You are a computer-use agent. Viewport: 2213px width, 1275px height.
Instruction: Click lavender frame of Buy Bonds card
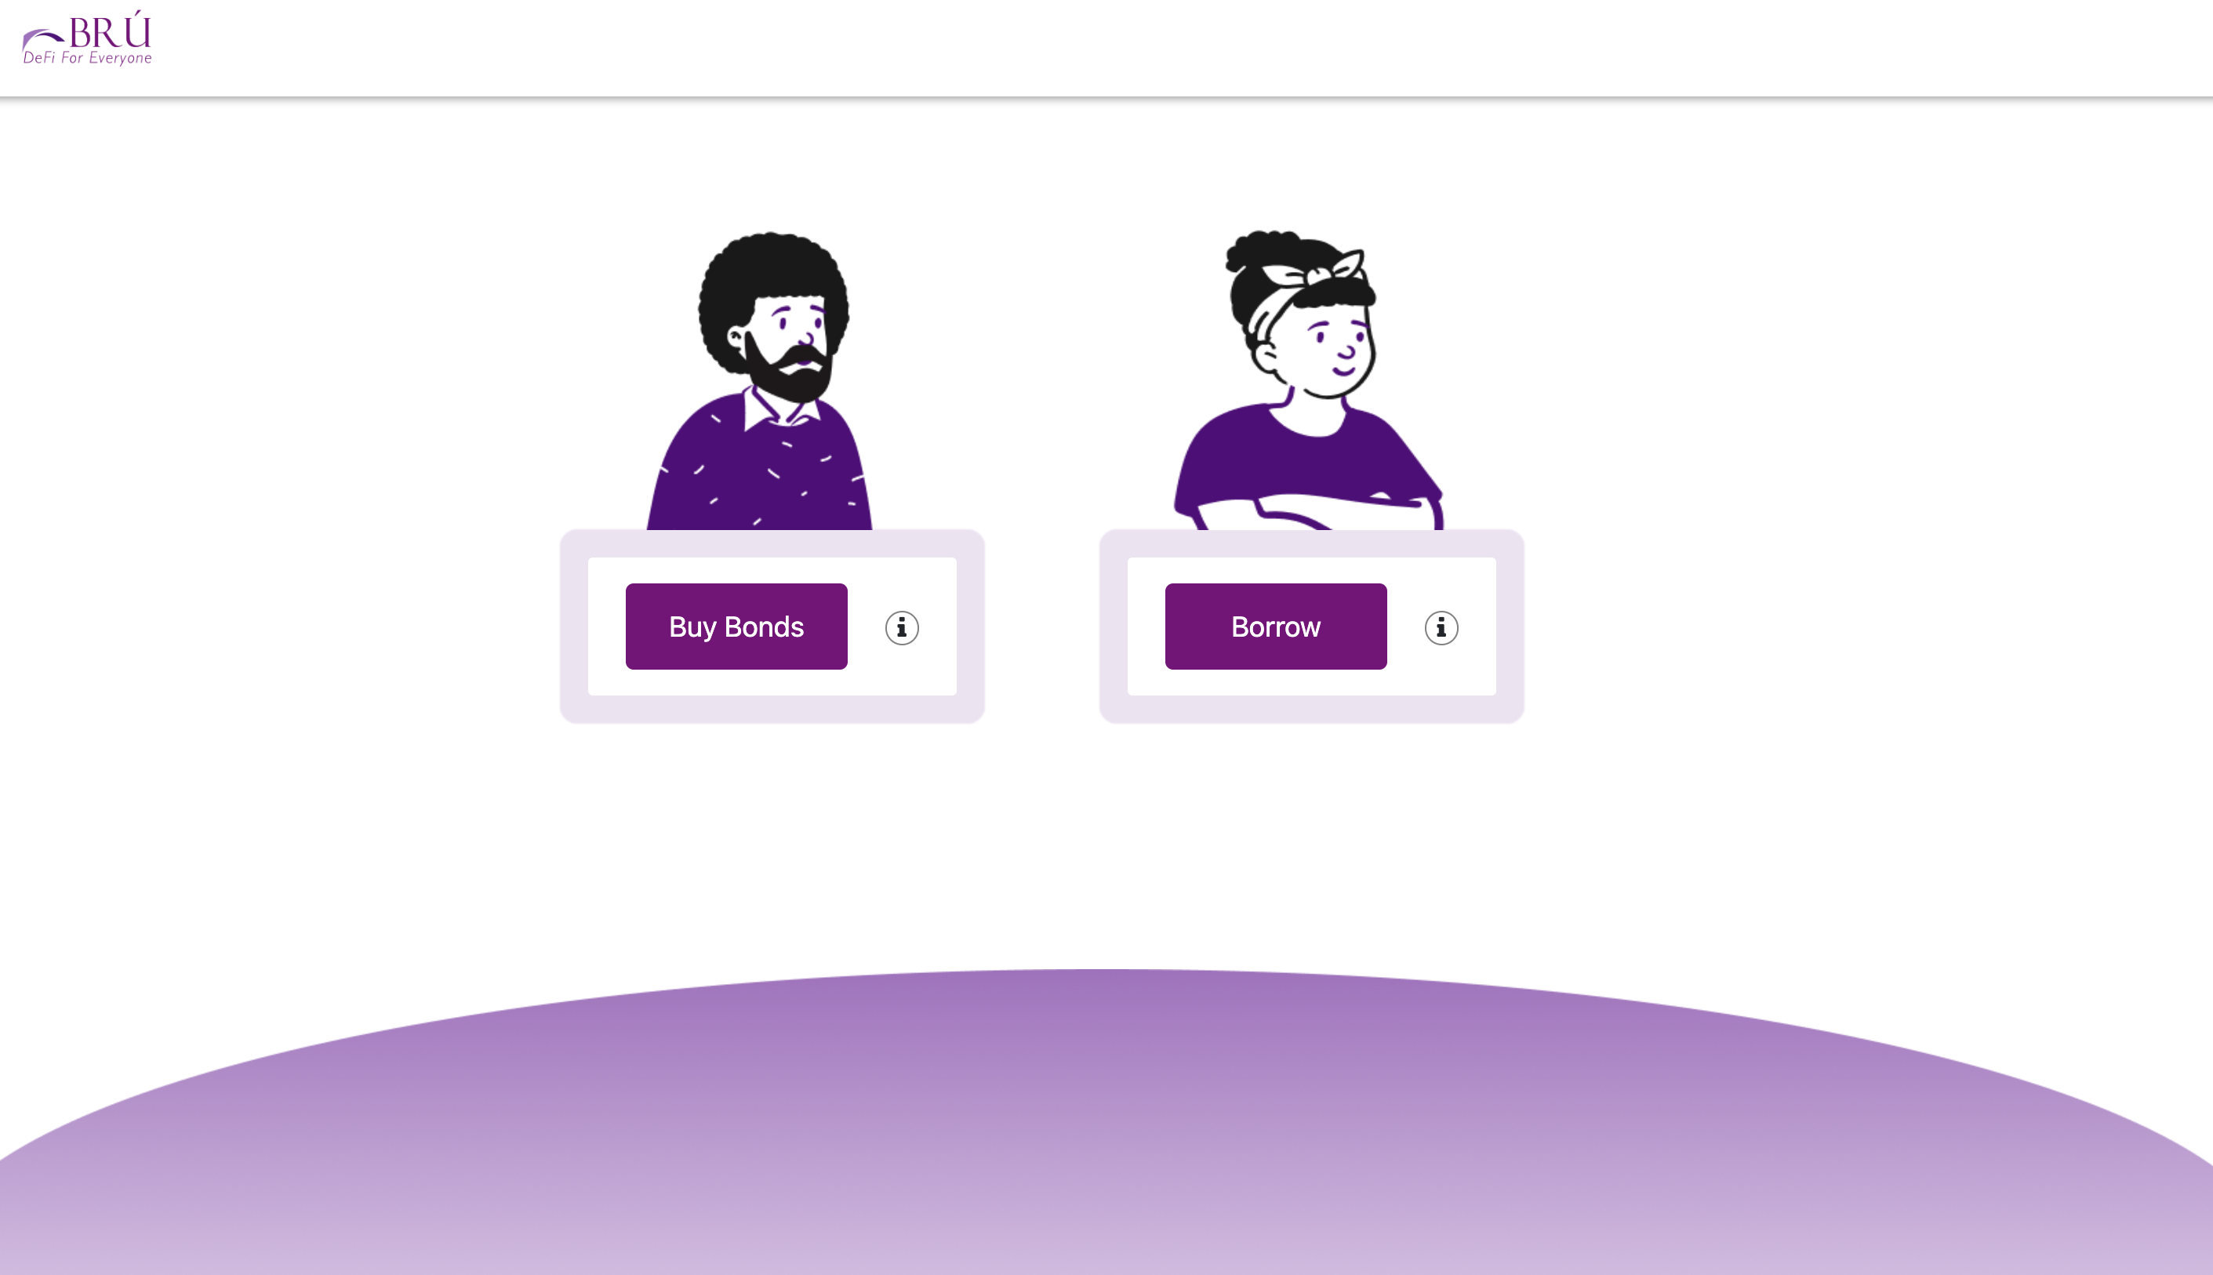[772, 710]
